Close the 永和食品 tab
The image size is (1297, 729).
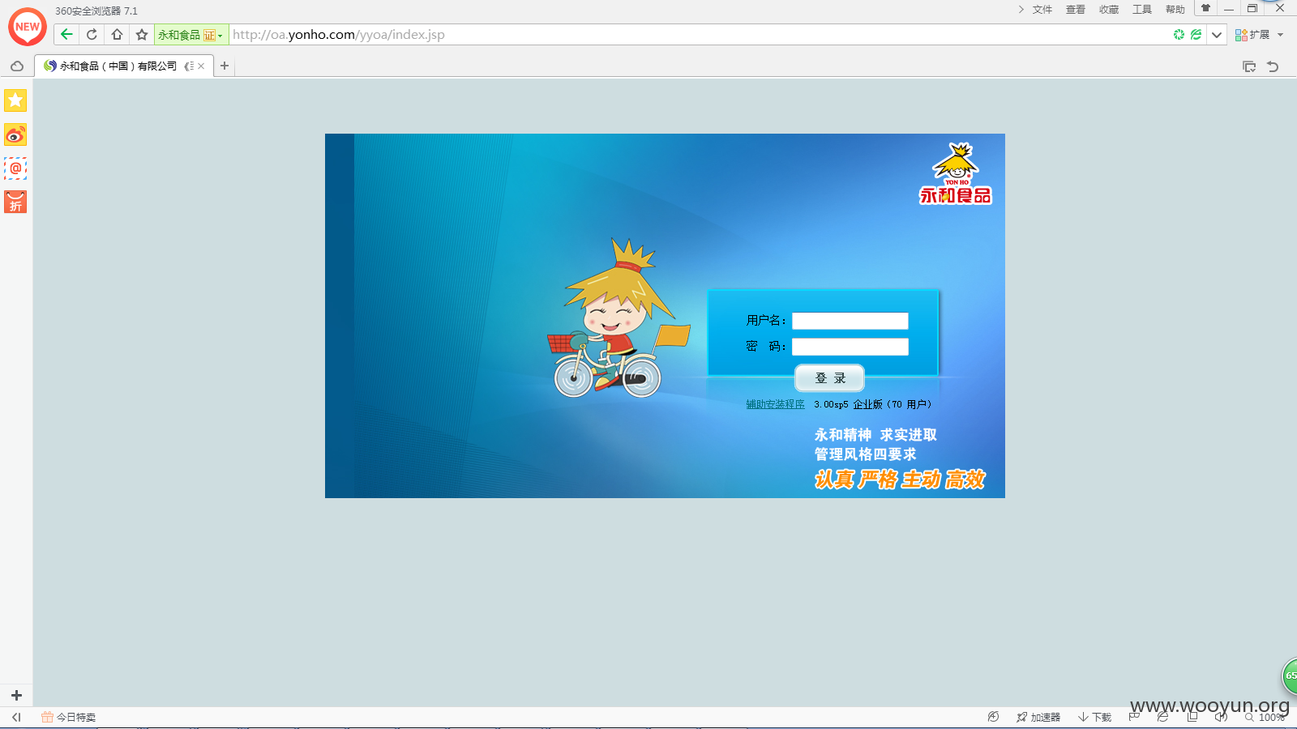coord(201,66)
